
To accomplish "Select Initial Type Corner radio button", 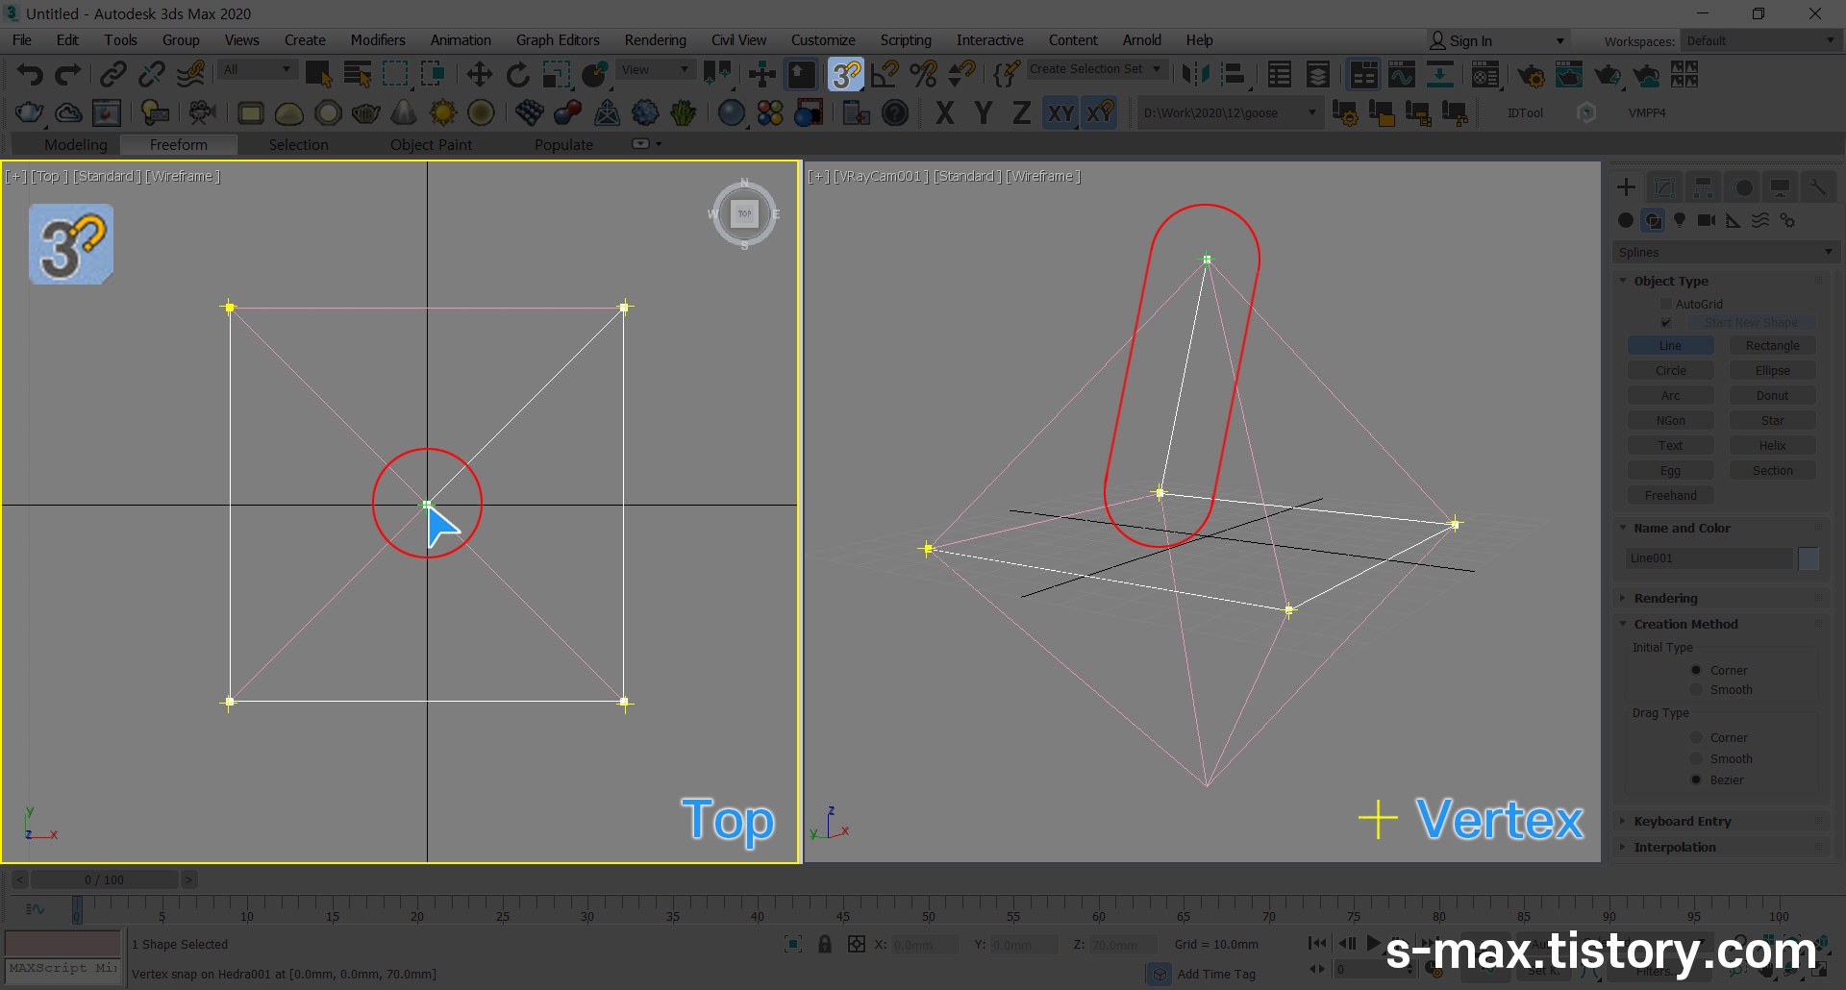I will click(1696, 670).
